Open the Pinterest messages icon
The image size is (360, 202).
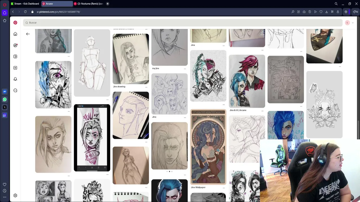(x=15, y=90)
